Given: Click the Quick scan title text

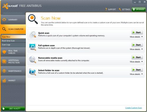Looking at the screenshot, I should pyautogui.click(x=44, y=33).
